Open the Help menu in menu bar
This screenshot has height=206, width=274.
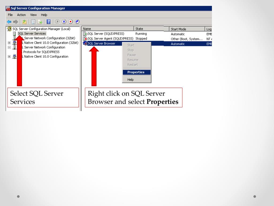coord(44,15)
